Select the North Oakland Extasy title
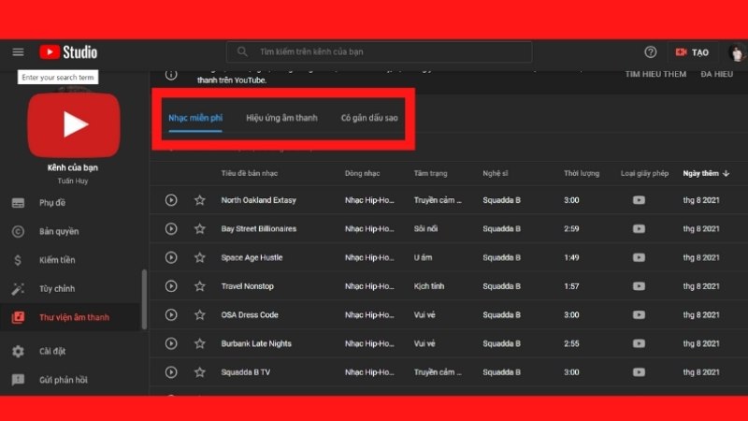 click(x=259, y=200)
